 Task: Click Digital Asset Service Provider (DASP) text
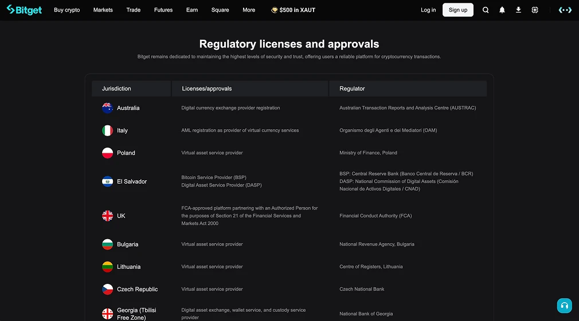coord(221,185)
